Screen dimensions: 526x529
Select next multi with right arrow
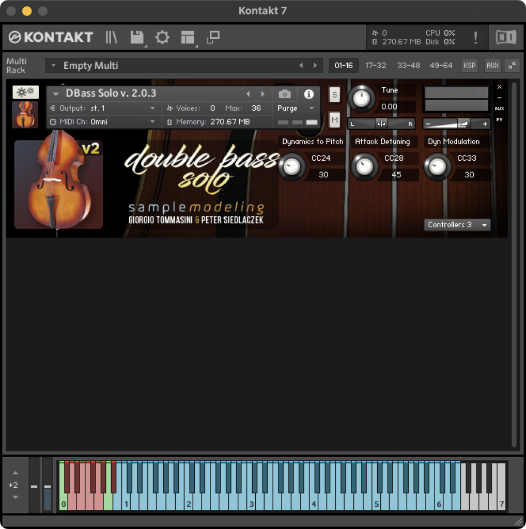(x=315, y=66)
